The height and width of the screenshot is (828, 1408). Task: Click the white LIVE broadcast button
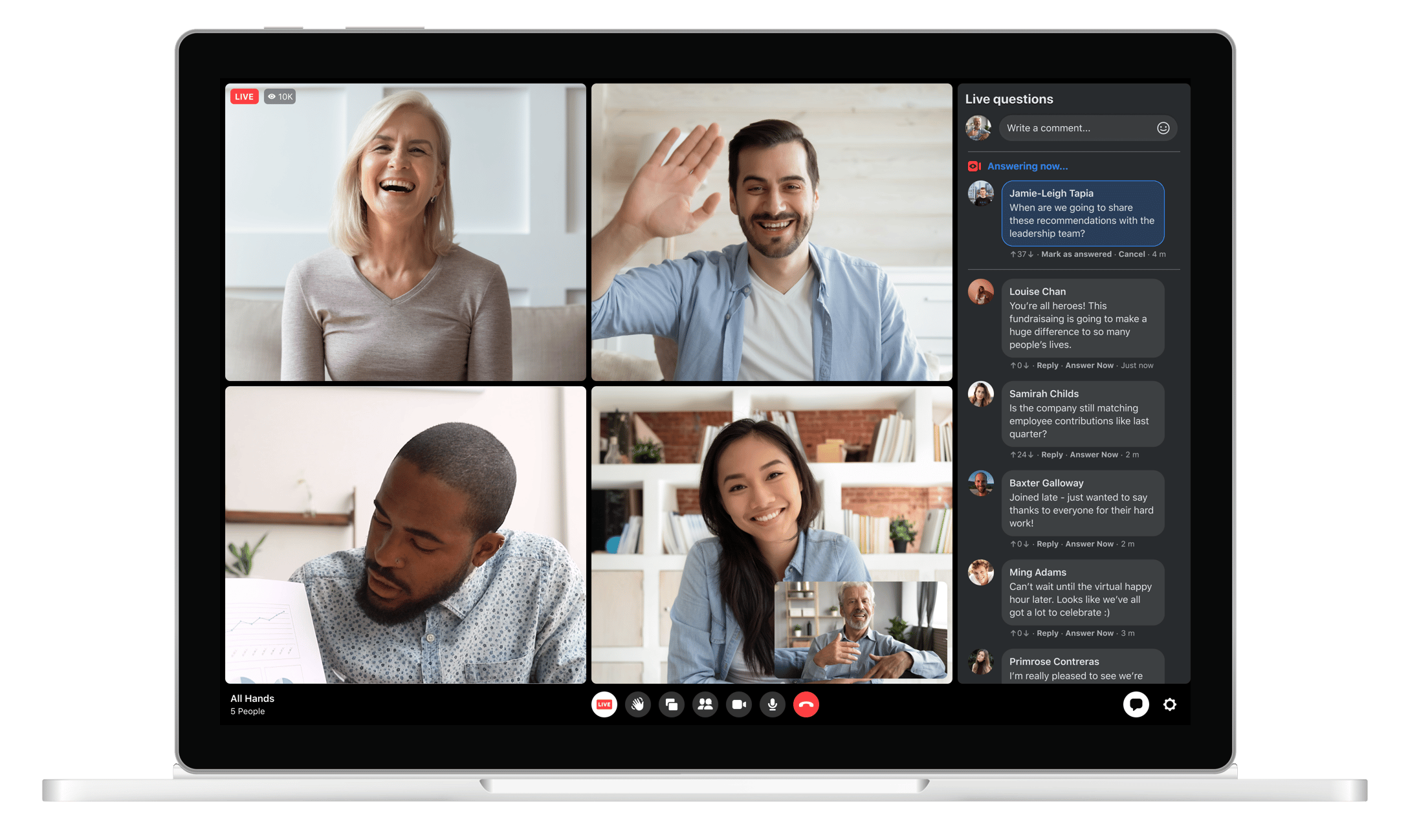pyautogui.click(x=604, y=704)
